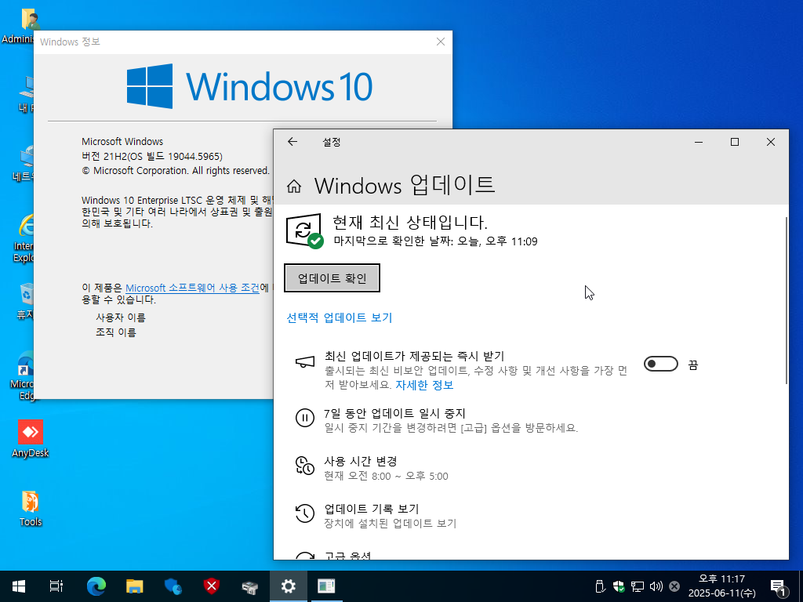The height and width of the screenshot is (602, 803).
Task: Click the pause icon for 7일 동안 업데이트 일시 중지
Action: click(305, 418)
